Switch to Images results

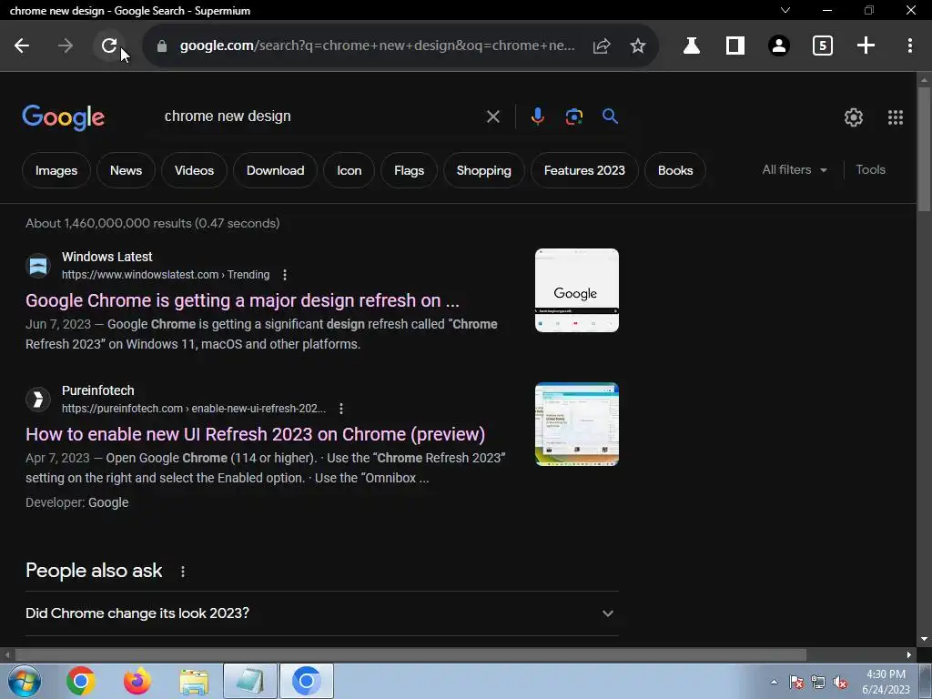pos(56,170)
